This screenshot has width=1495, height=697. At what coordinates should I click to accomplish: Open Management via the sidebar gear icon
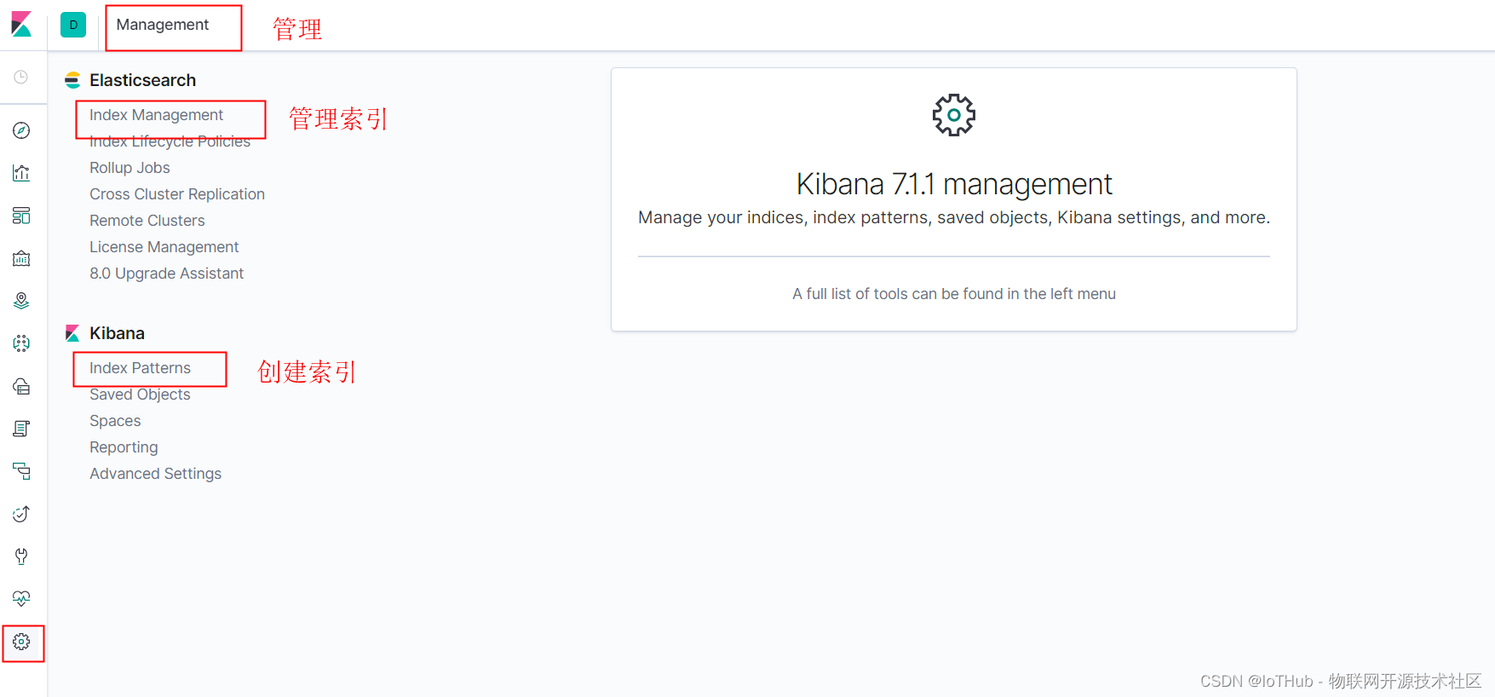tap(21, 642)
